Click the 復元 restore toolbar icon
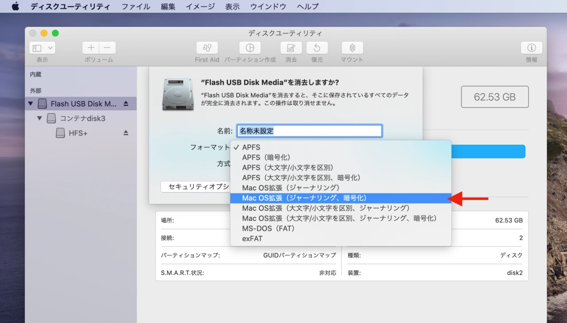The height and width of the screenshot is (323, 567). (317, 48)
